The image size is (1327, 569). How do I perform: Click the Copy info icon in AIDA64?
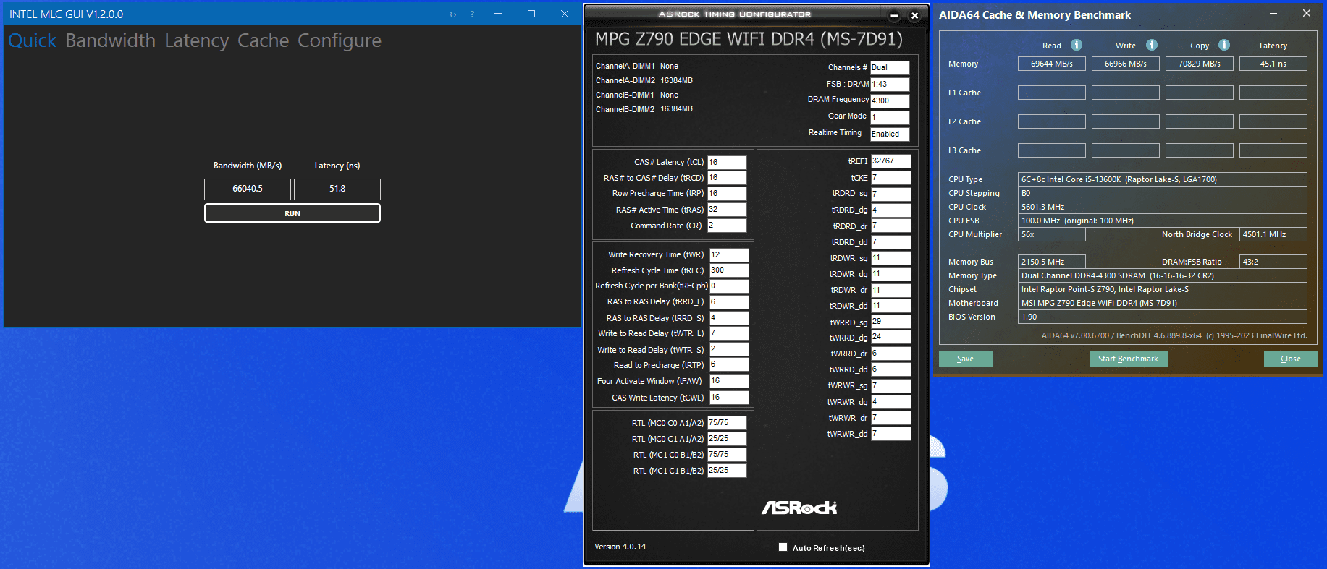pos(1224,45)
